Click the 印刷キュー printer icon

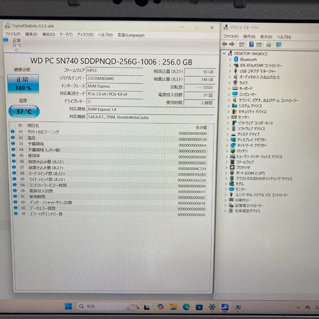click(x=231, y=200)
